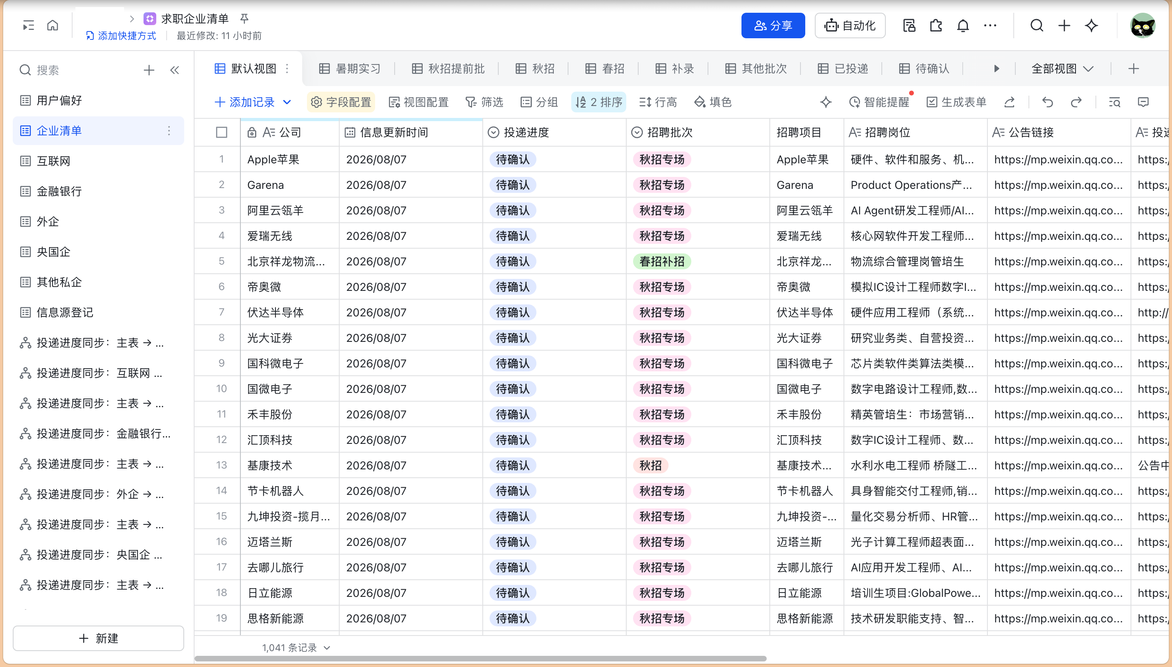
Task: Open the AI sparkle icon in header
Action: (1091, 26)
